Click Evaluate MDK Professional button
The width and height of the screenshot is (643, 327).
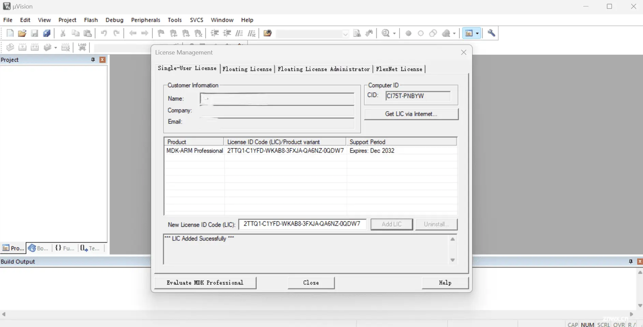[x=205, y=283]
